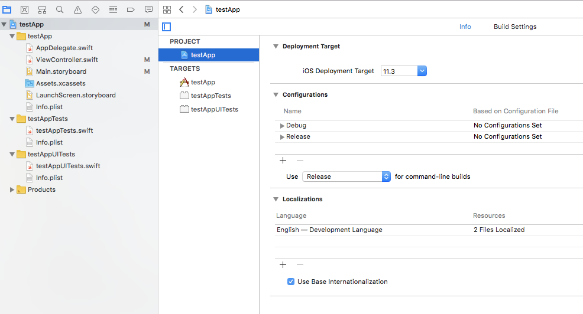Viewport: 583px width, 314px height.
Task: Collapse the Localizations section
Action: 276,199
